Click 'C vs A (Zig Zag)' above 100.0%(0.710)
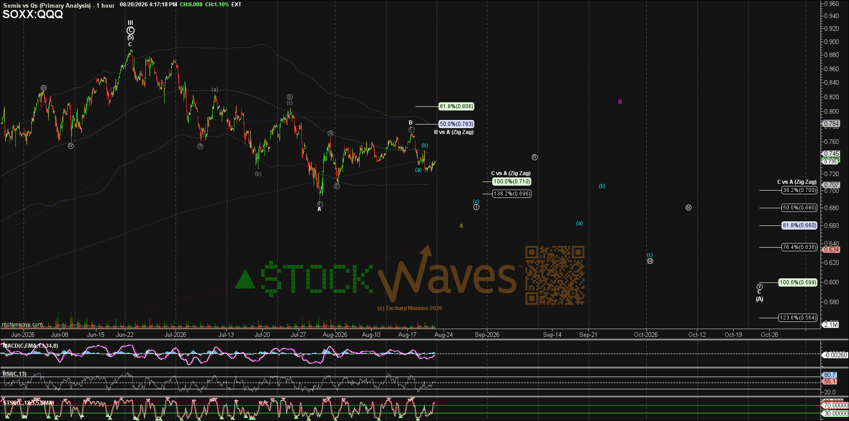849x421 pixels. [x=511, y=173]
